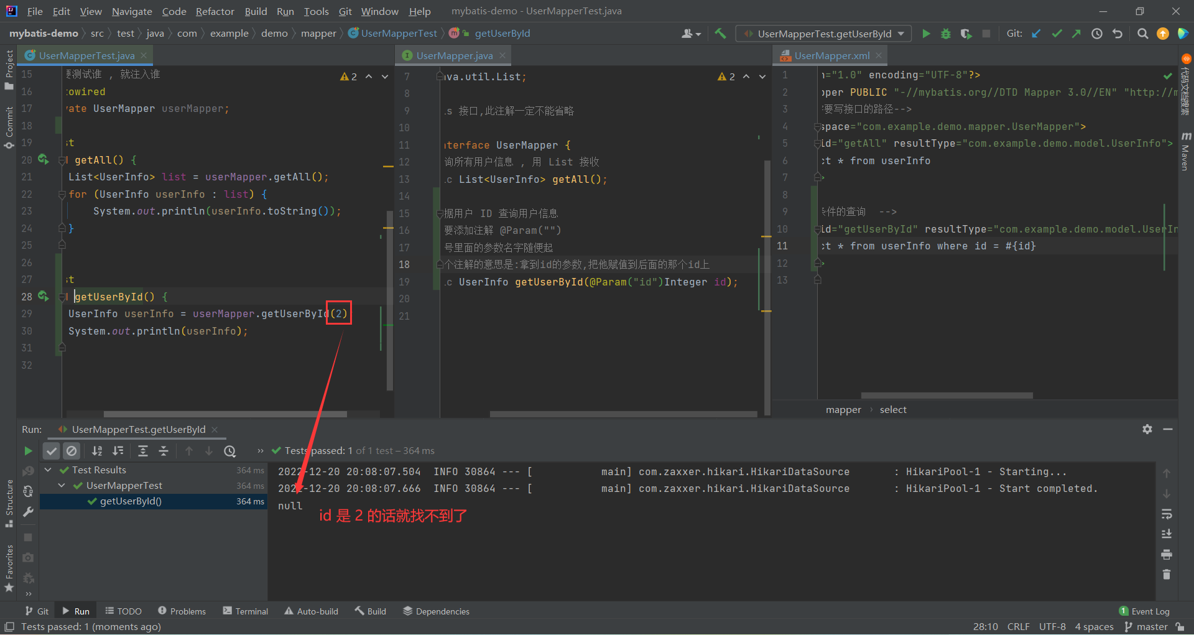Open run configuration dropdown UserMapperTest.getUserById
This screenshot has height=635, width=1194.
click(824, 34)
